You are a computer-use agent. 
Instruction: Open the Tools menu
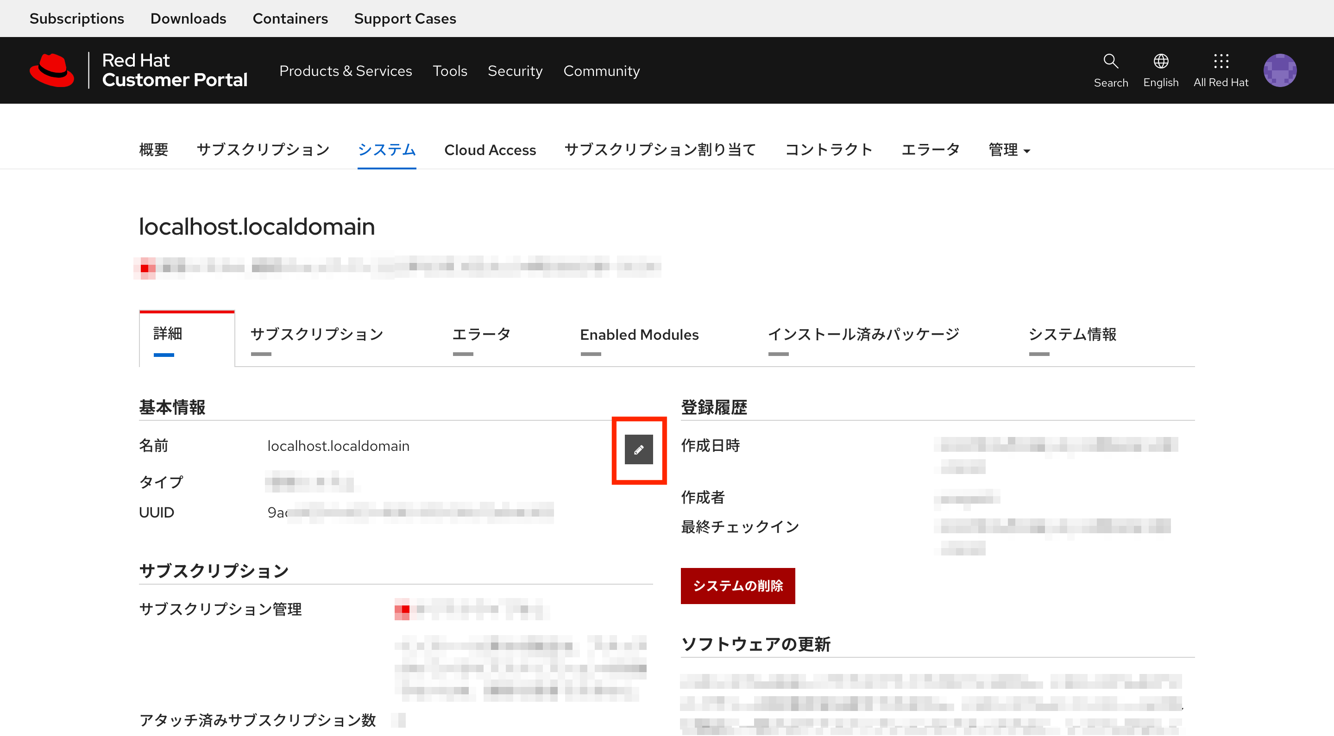click(x=450, y=71)
